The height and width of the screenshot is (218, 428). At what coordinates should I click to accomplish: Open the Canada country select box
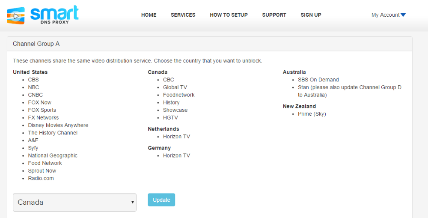[x=74, y=203]
